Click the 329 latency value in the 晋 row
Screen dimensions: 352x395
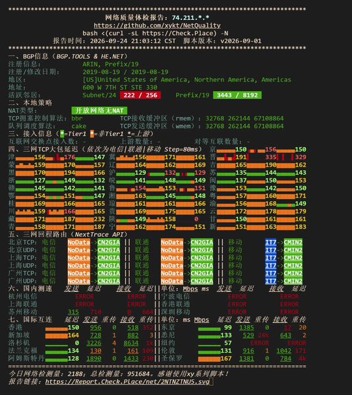click(301, 157)
